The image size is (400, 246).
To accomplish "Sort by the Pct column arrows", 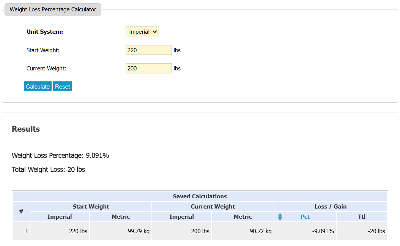I will (x=280, y=217).
